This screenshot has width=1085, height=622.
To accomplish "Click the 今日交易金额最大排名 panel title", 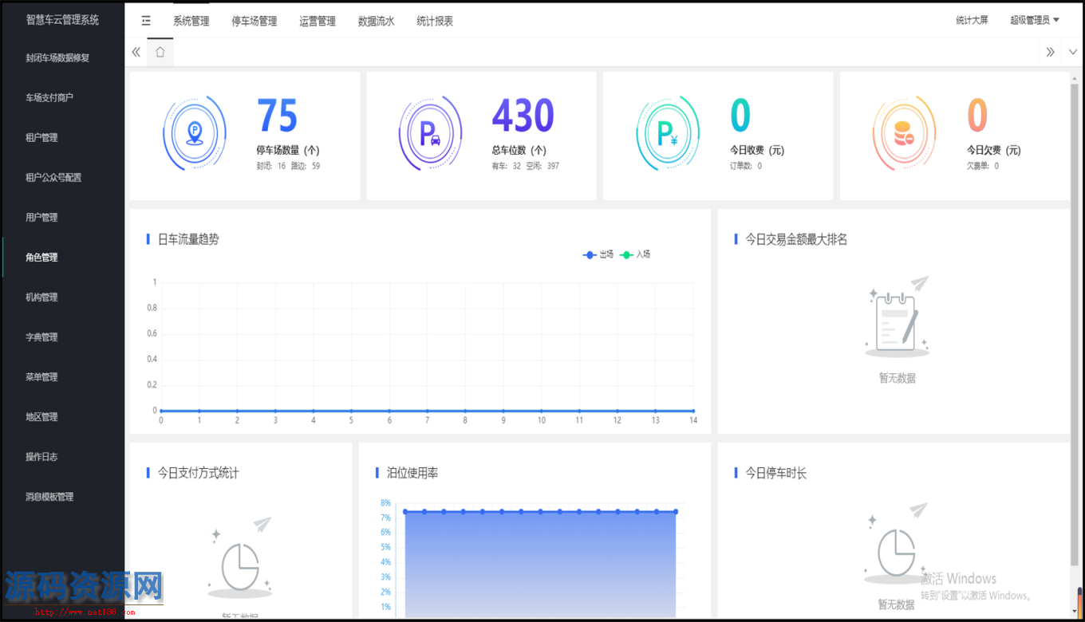I will (x=796, y=239).
